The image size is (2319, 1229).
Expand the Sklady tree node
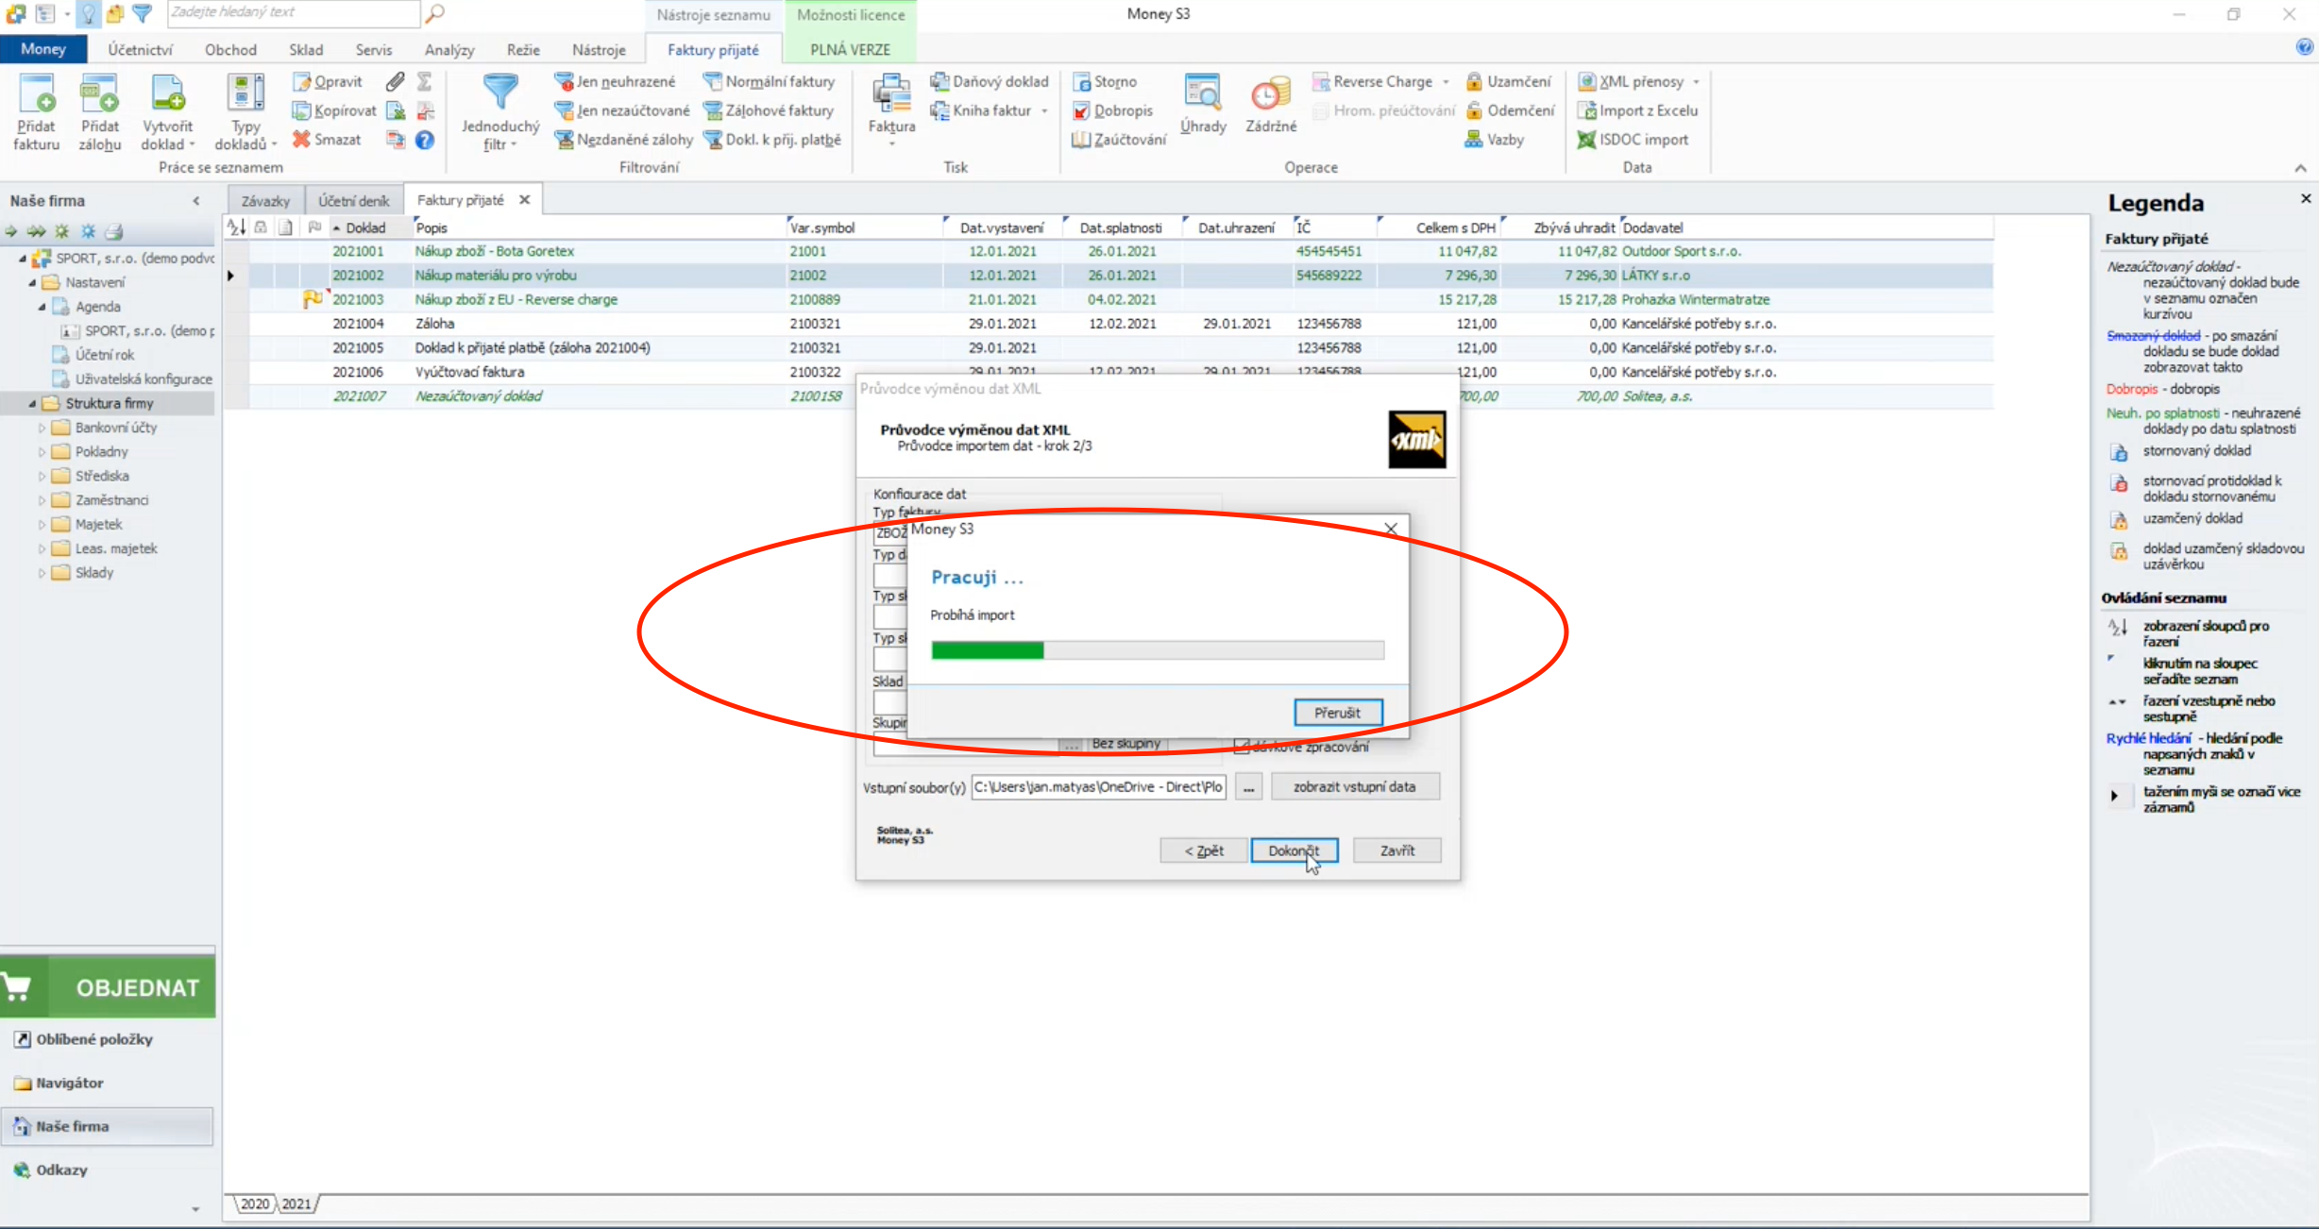point(42,573)
